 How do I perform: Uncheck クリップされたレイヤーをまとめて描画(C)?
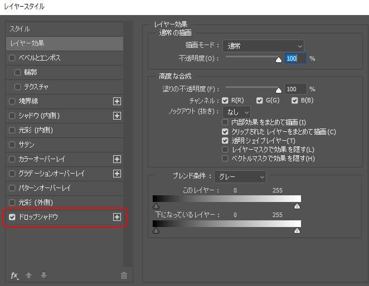point(225,132)
